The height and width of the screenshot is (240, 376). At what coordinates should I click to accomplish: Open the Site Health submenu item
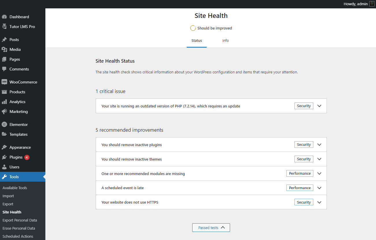[x=12, y=212]
